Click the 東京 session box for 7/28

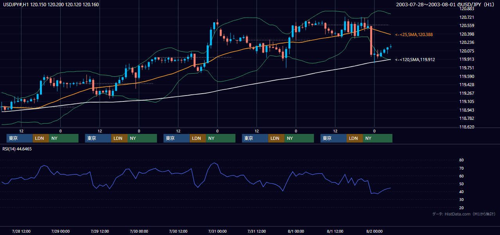click(20, 138)
